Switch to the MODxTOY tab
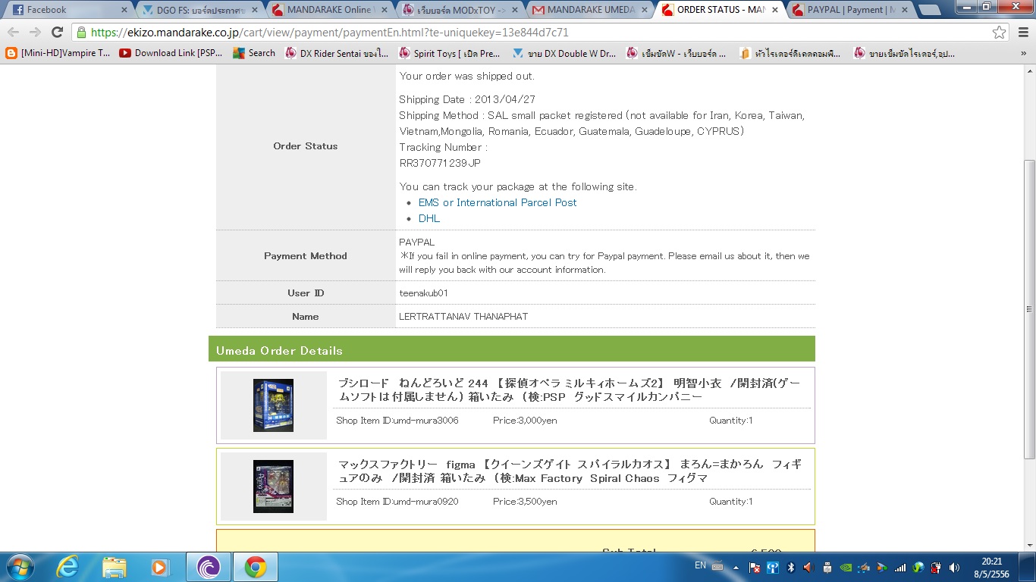The height and width of the screenshot is (582, 1036). coord(462,10)
